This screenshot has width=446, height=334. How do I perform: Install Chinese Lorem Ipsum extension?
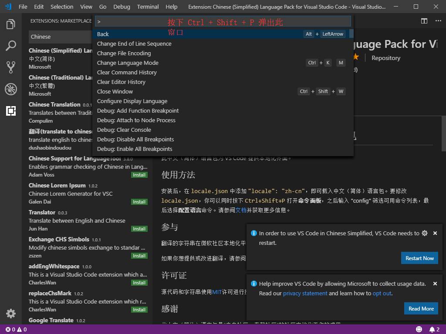tap(139, 202)
